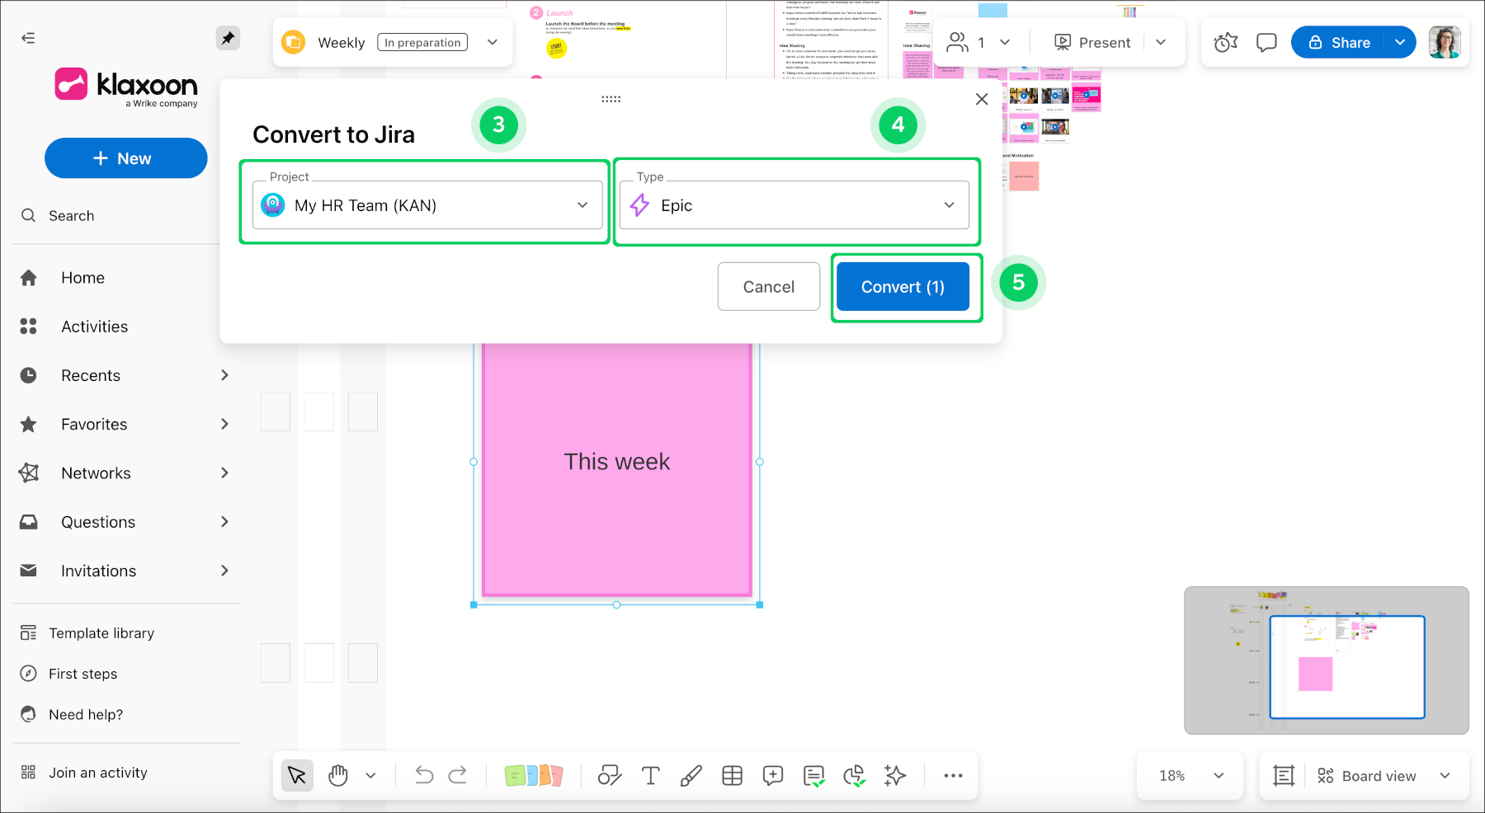Viewport: 1485px width, 813px height.
Task: Click Cancel in the Convert to Jira dialog
Action: coord(768,287)
